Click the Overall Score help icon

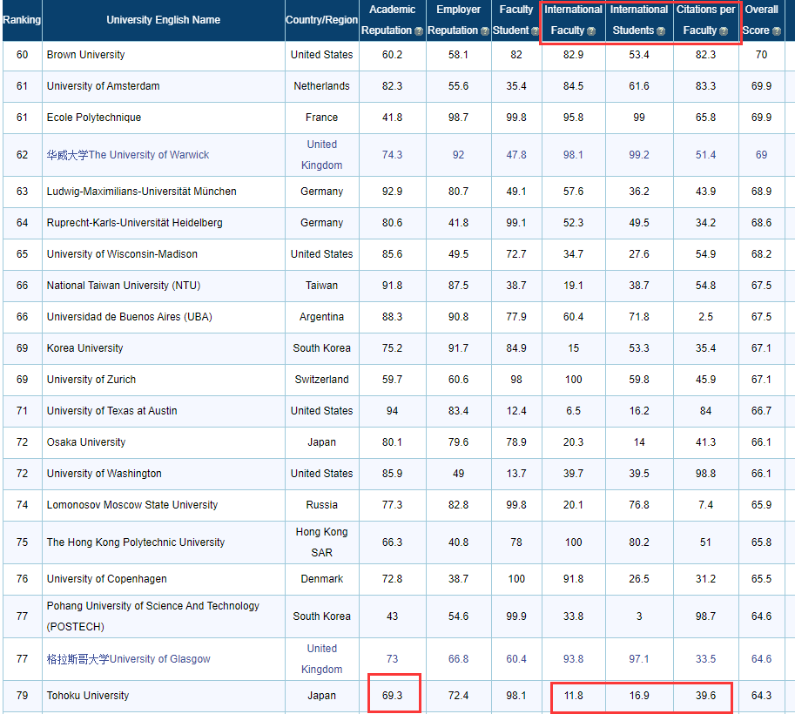pyautogui.click(x=776, y=31)
